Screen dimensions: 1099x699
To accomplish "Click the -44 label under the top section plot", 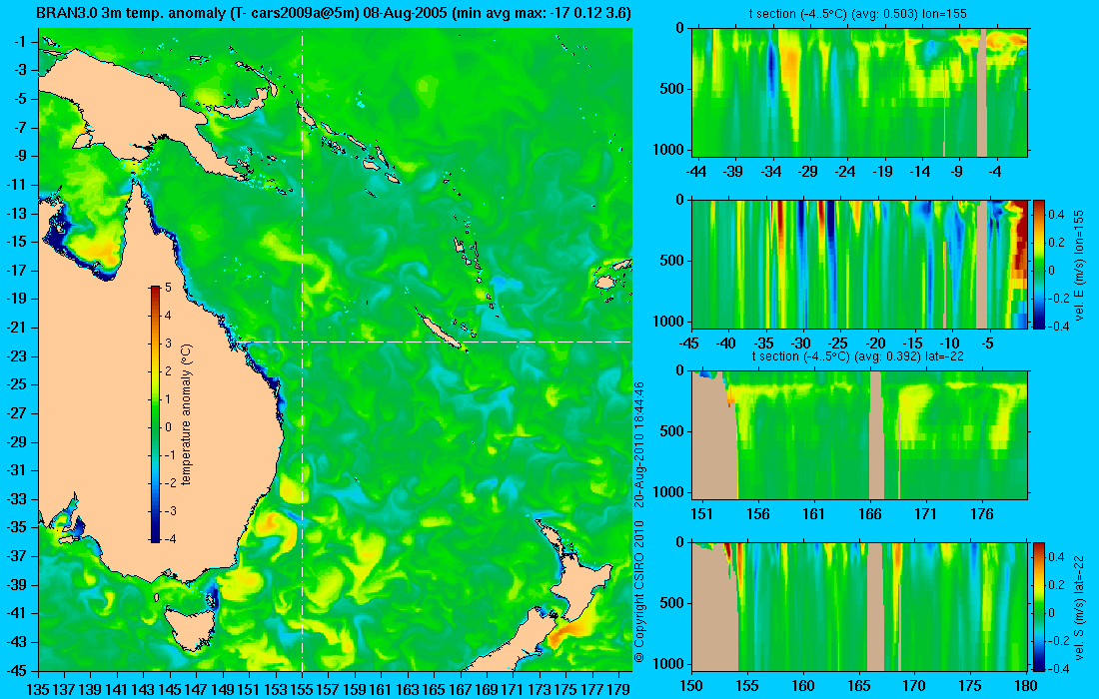I will [696, 171].
